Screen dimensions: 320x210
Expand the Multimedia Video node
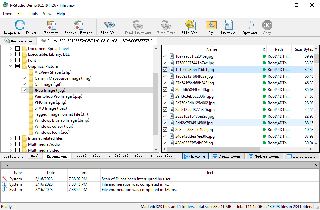coord(11,150)
